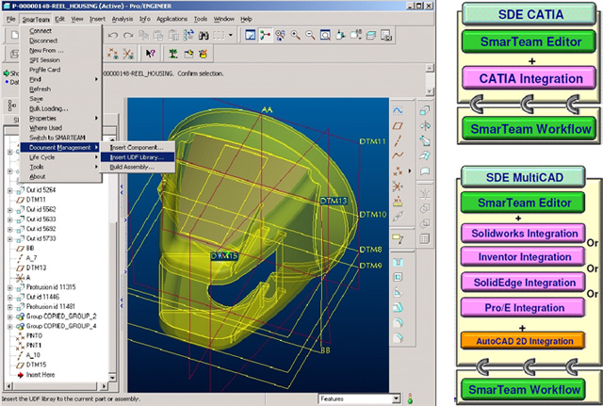
Task: Expand the Group COPIED_GROUP_2 tree node
Action: [x=10, y=317]
